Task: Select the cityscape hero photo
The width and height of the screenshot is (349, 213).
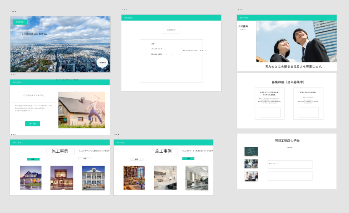Action: (x=60, y=44)
